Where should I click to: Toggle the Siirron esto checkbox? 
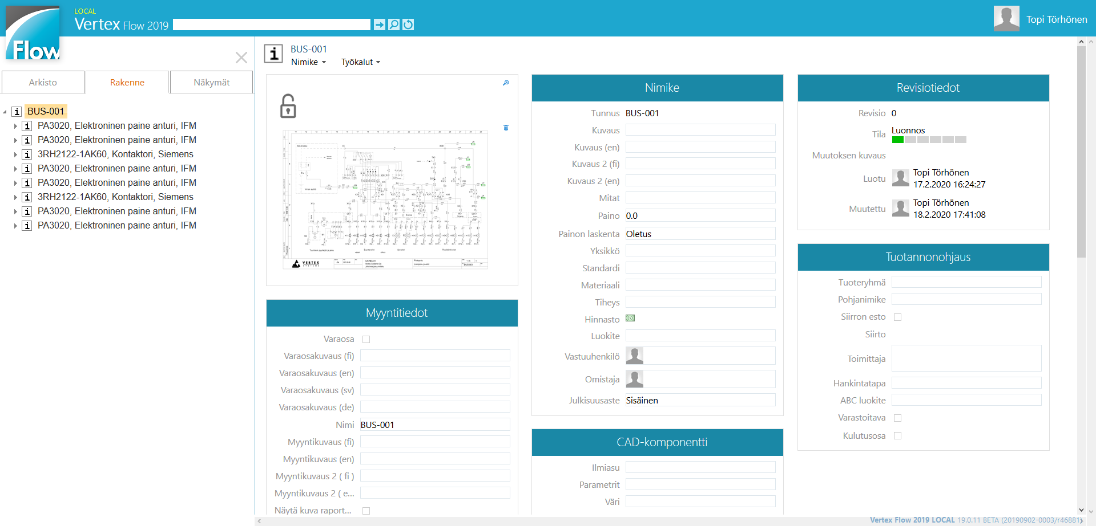coord(898,317)
